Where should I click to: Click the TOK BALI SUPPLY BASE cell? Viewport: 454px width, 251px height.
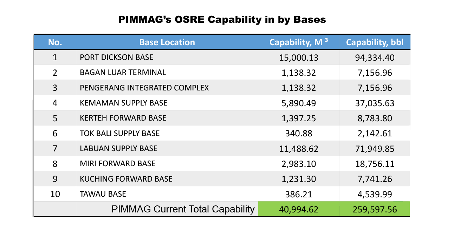(x=119, y=134)
